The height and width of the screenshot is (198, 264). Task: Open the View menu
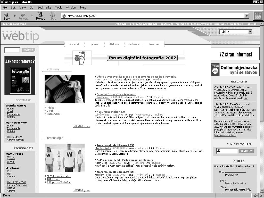pos(23,7)
